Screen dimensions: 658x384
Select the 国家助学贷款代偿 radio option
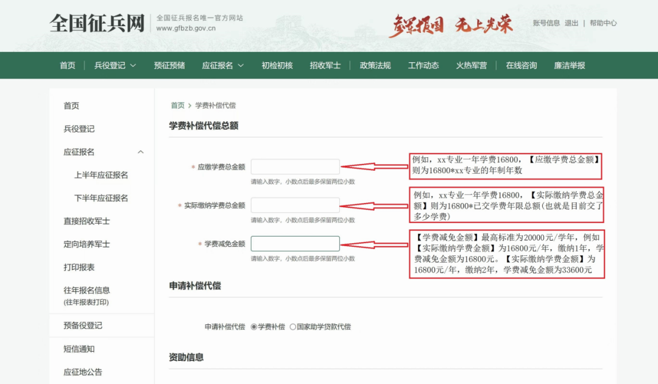[293, 327]
